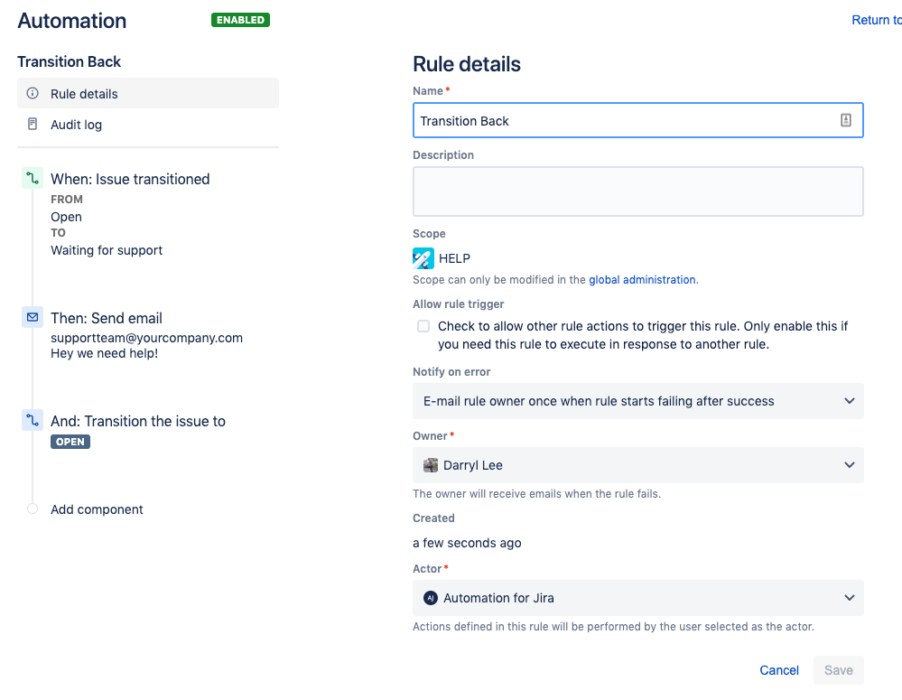This screenshot has width=902, height=700.
Task: Expand the Notify on error dropdown
Action: click(x=637, y=401)
